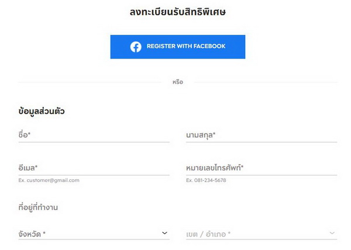Click the หรือ divider text

(x=178, y=82)
